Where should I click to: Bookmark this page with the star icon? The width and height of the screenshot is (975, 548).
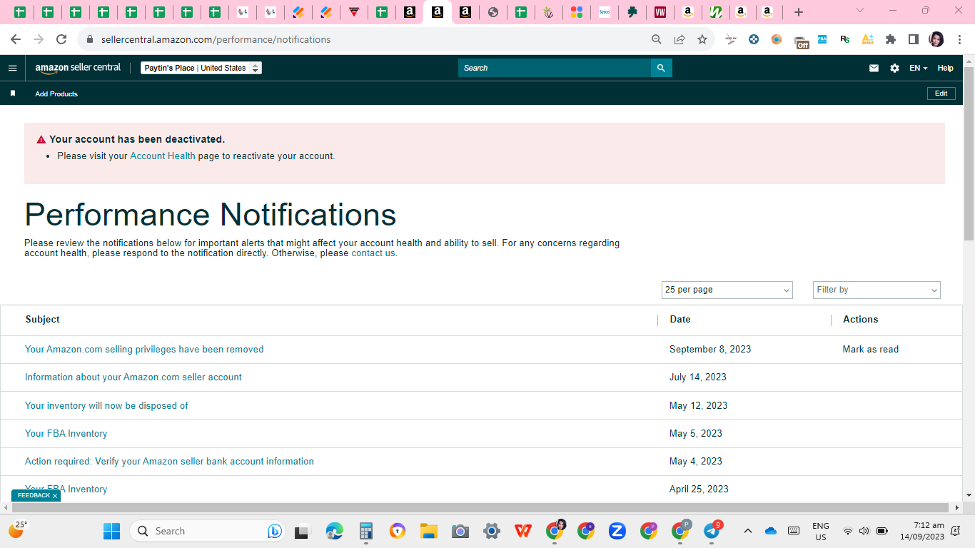pos(702,39)
